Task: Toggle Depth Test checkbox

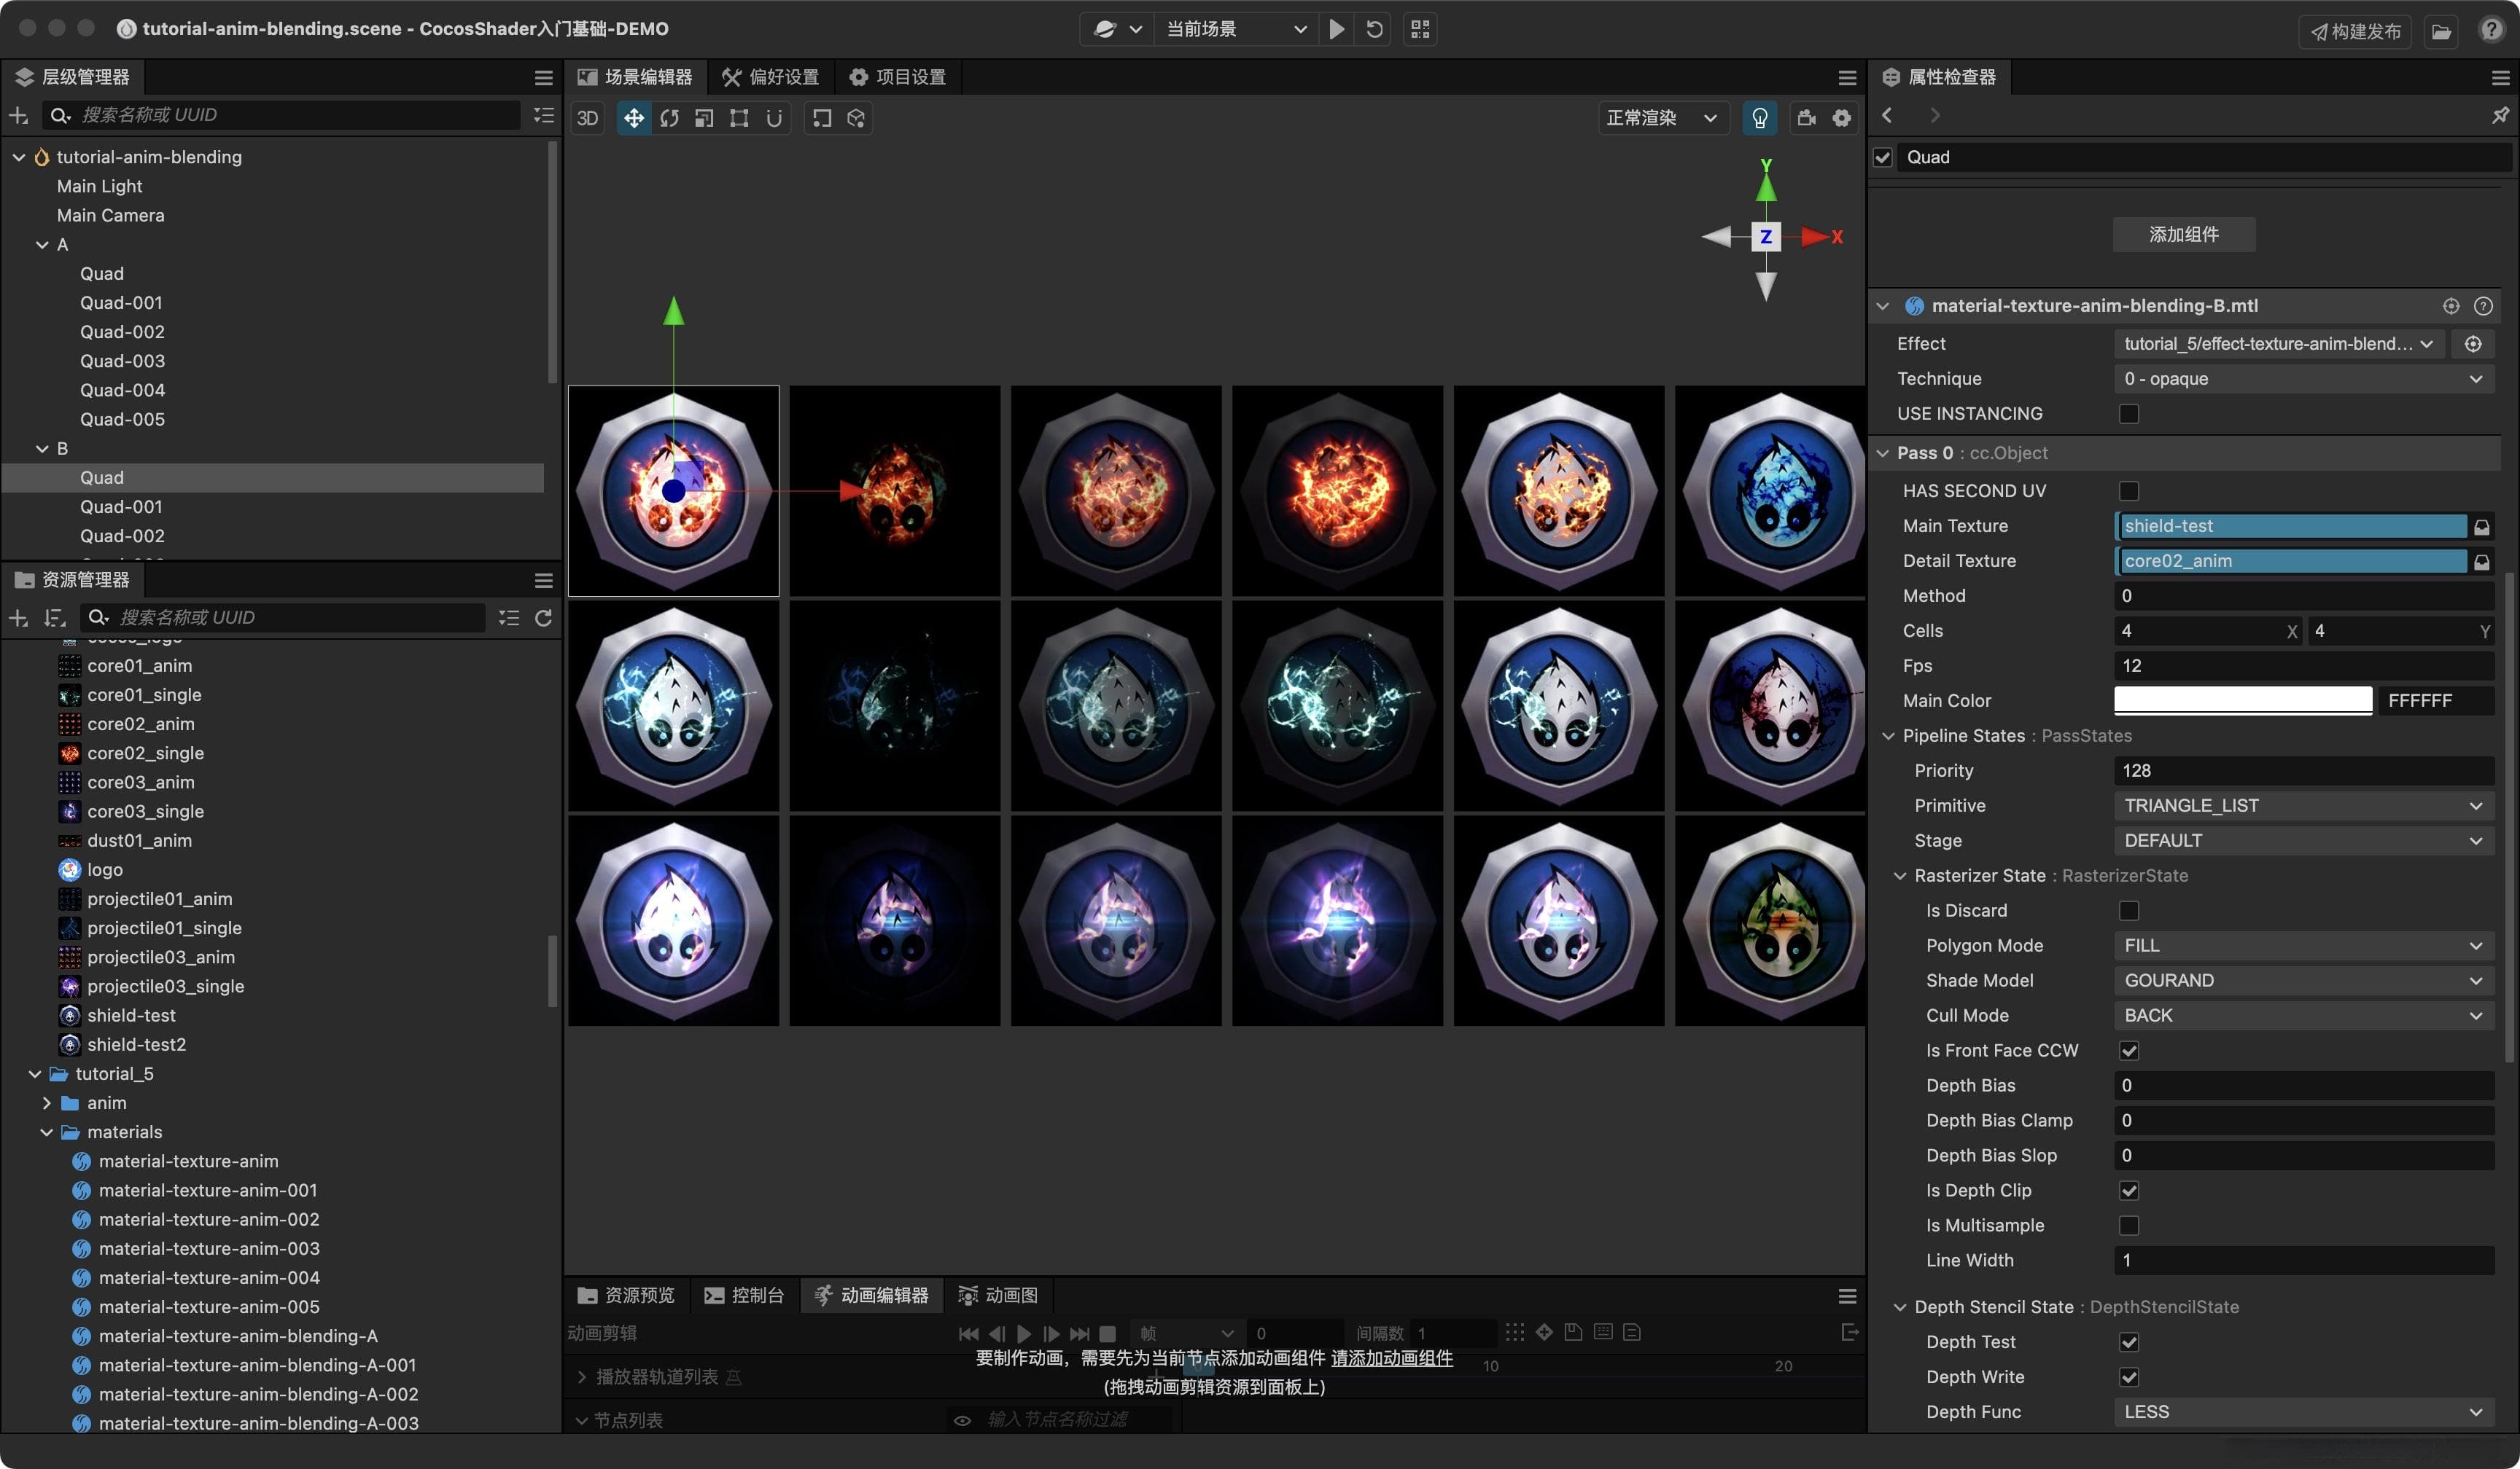Action: [x=2129, y=1342]
